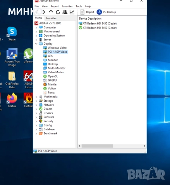Open the Old Firefox Data desktop folder
Screen dimensions: 170x185
pos(12,80)
